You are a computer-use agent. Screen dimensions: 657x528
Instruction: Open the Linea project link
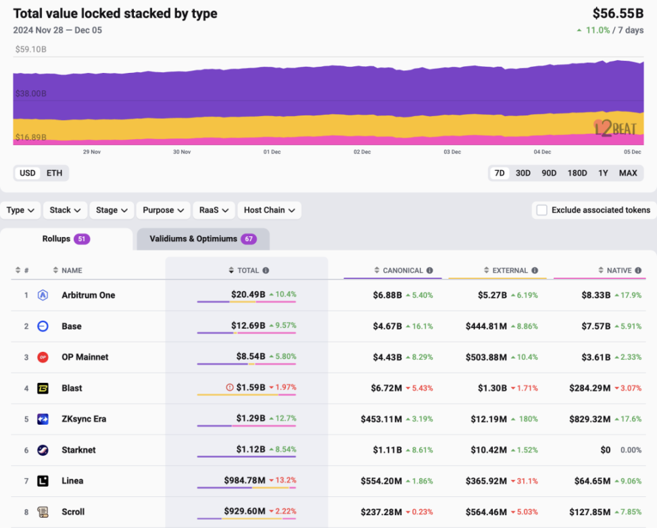pos(72,481)
